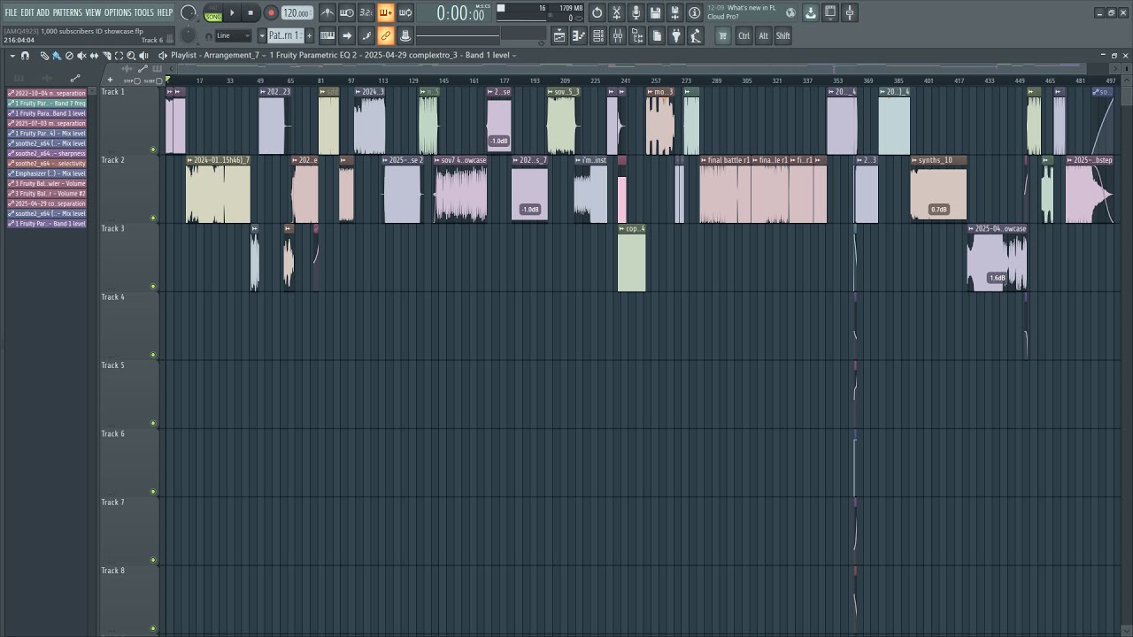Click the render/export audio icon
1133x637 pixels.
click(x=675, y=12)
